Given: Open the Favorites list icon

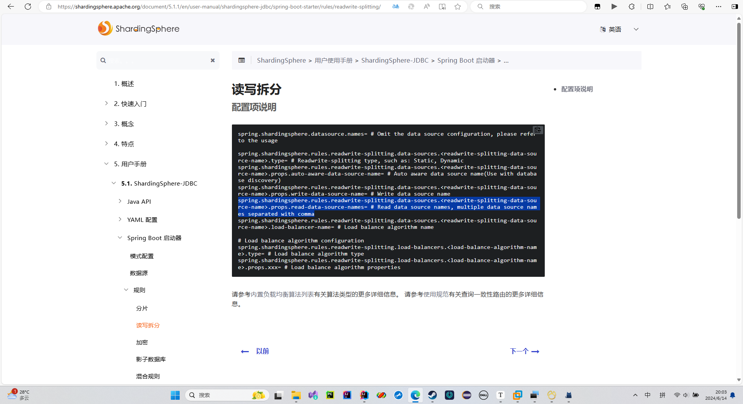Looking at the screenshot, I should (667, 7).
